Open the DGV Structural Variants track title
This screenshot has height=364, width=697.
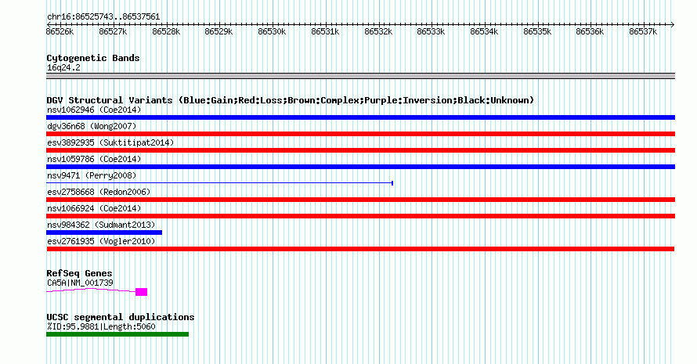click(291, 100)
